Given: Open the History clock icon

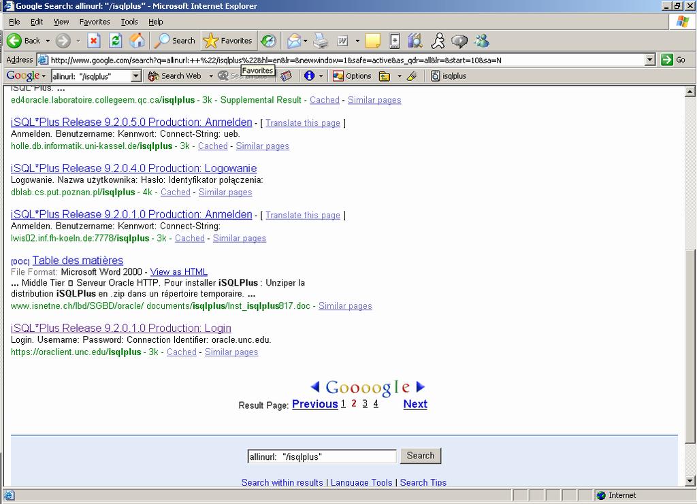Looking at the screenshot, I should [268, 41].
